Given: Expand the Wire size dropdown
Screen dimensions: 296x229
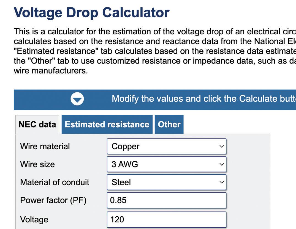Looking at the screenshot, I should click(x=166, y=164).
